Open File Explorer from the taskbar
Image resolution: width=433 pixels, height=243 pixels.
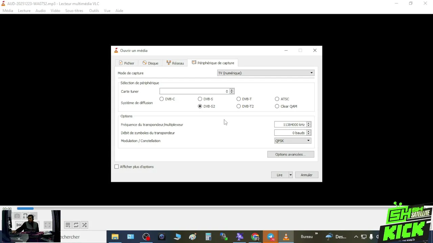[115, 237]
